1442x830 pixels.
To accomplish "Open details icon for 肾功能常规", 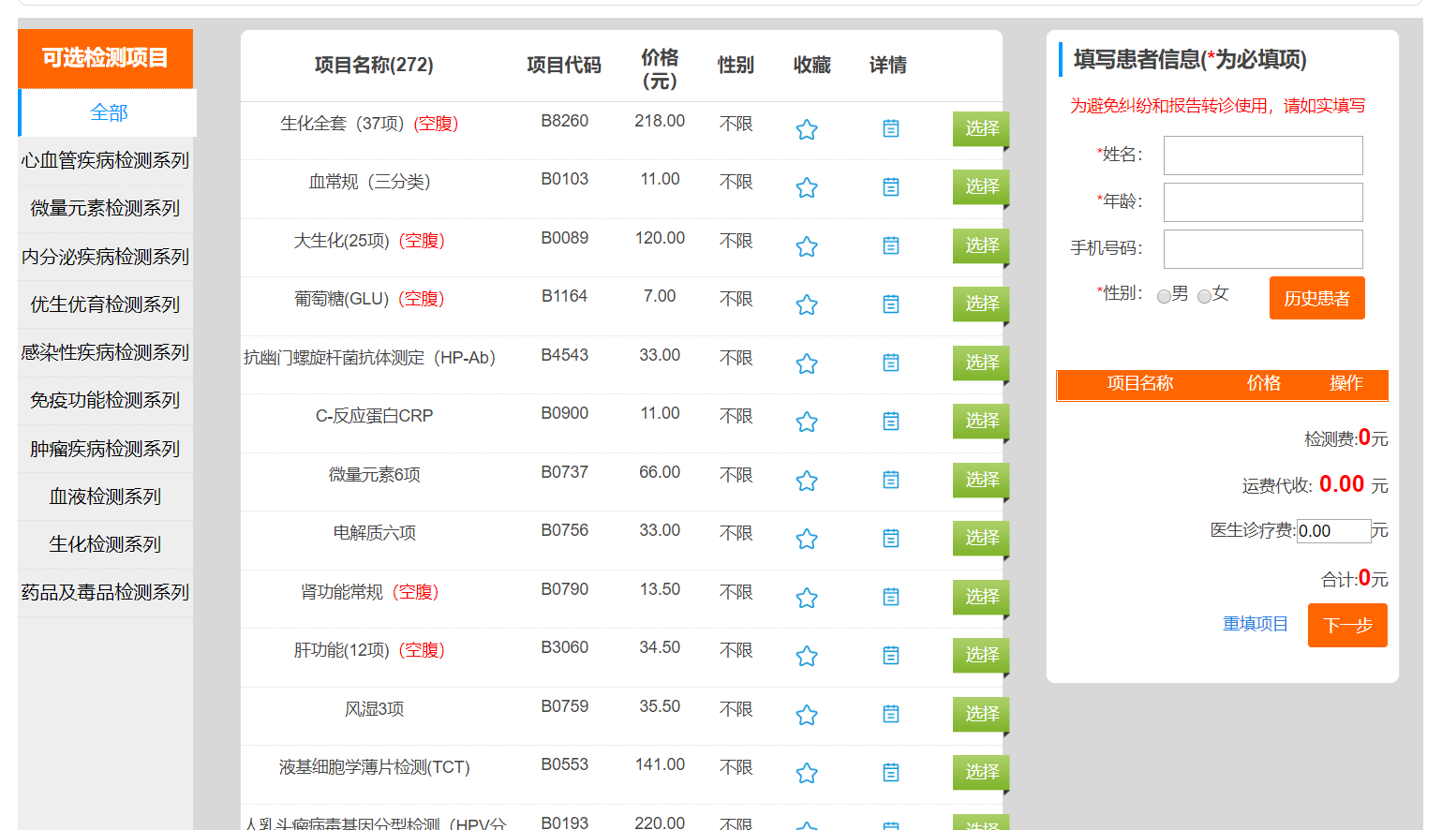I will pyautogui.click(x=891, y=597).
